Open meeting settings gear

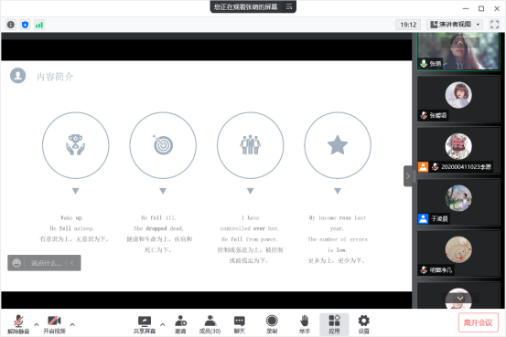tap(363, 324)
